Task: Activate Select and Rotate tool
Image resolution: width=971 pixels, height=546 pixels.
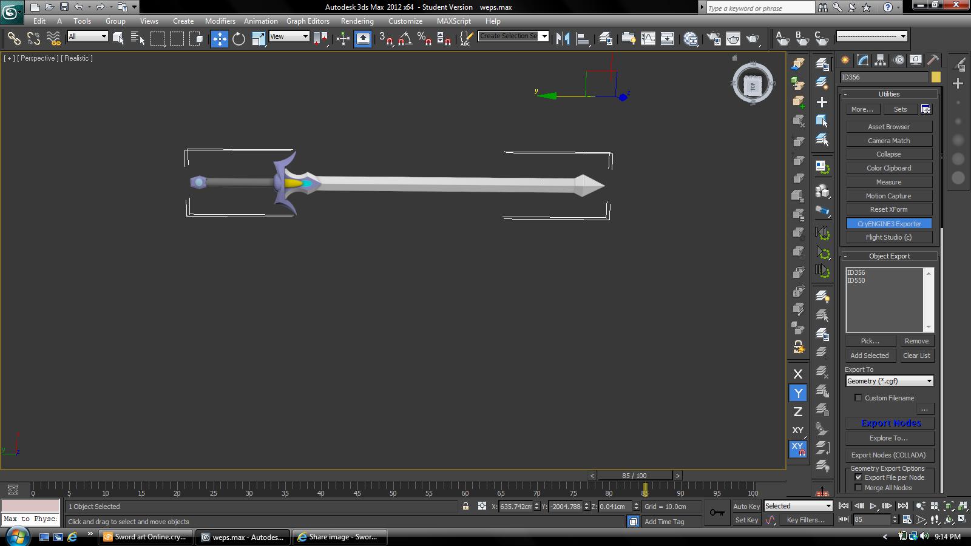Action: click(x=239, y=39)
